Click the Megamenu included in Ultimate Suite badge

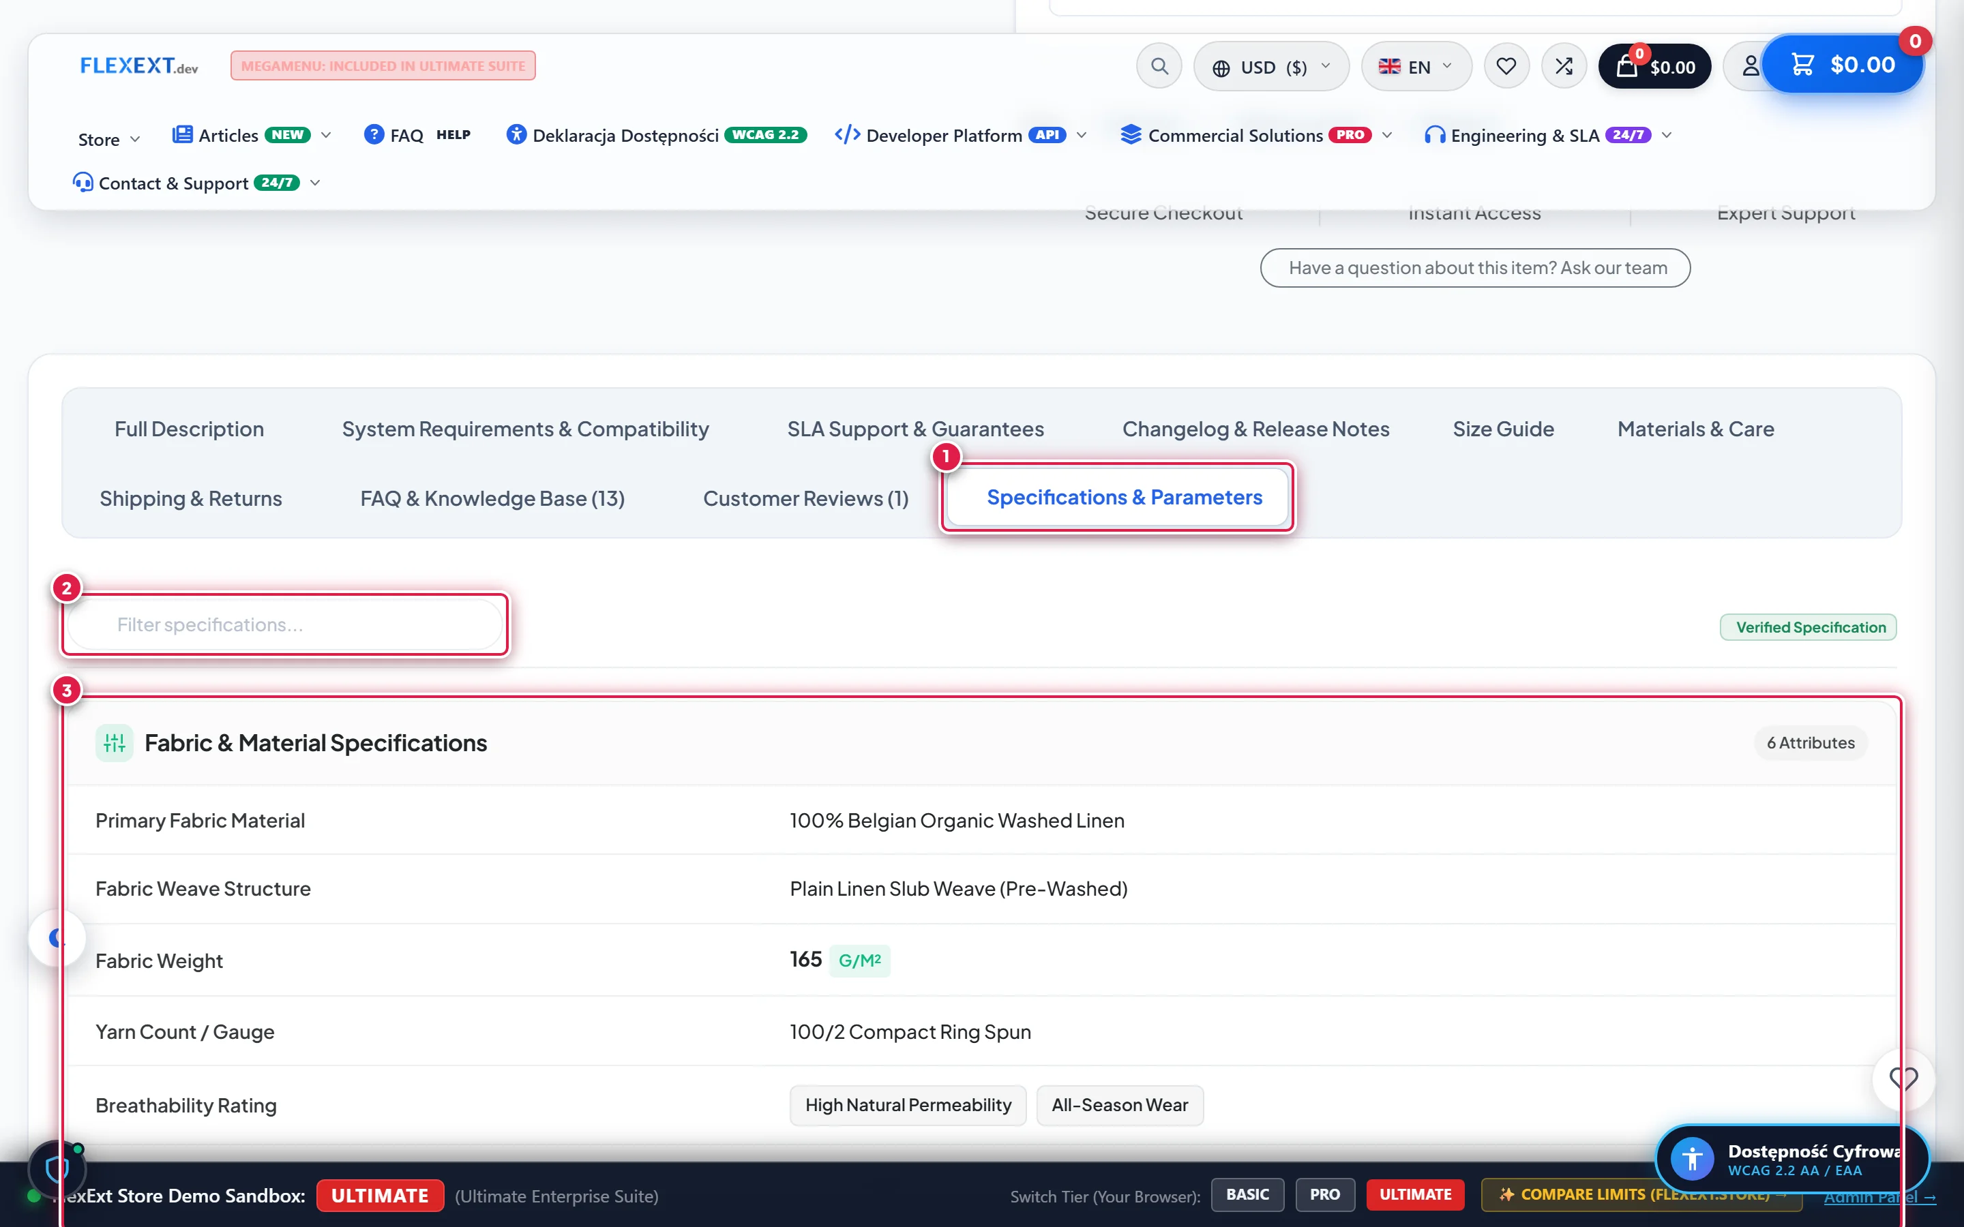coord(383,65)
